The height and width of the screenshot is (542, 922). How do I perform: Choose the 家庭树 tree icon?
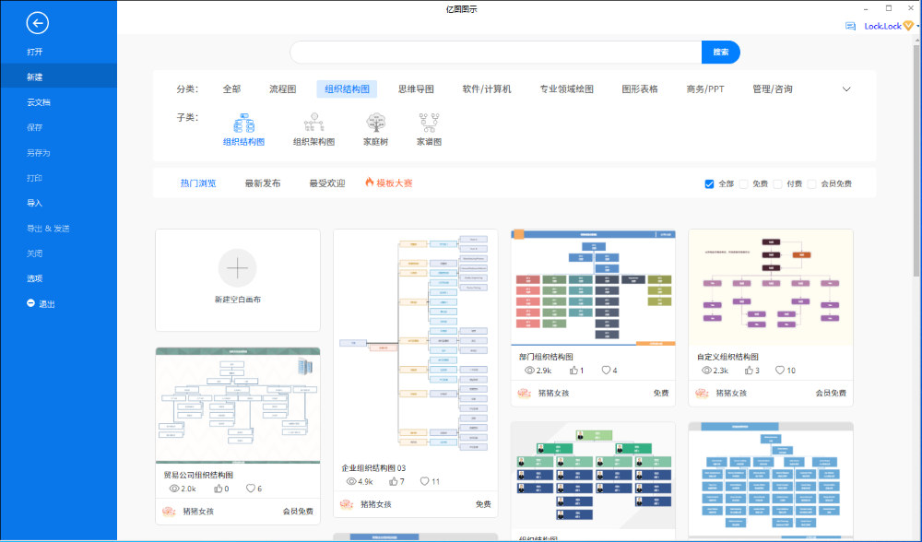point(376,123)
